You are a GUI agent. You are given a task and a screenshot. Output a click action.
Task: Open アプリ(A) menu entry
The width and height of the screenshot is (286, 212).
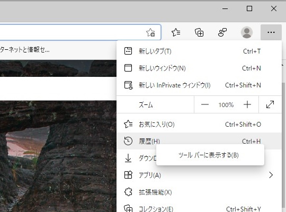click(199, 175)
